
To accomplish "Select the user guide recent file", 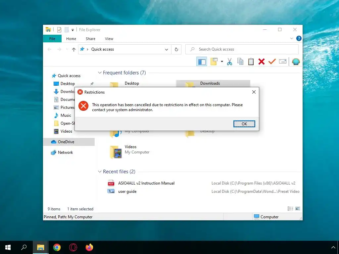I will point(127,191).
